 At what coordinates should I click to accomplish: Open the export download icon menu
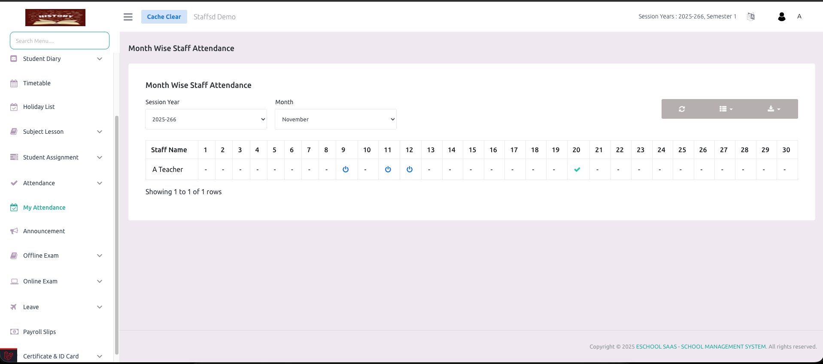[x=774, y=109]
